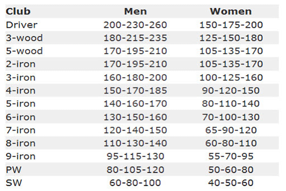Click the women's 4-iron value 90-120-150
The image size is (286, 191).
[x=231, y=90]
